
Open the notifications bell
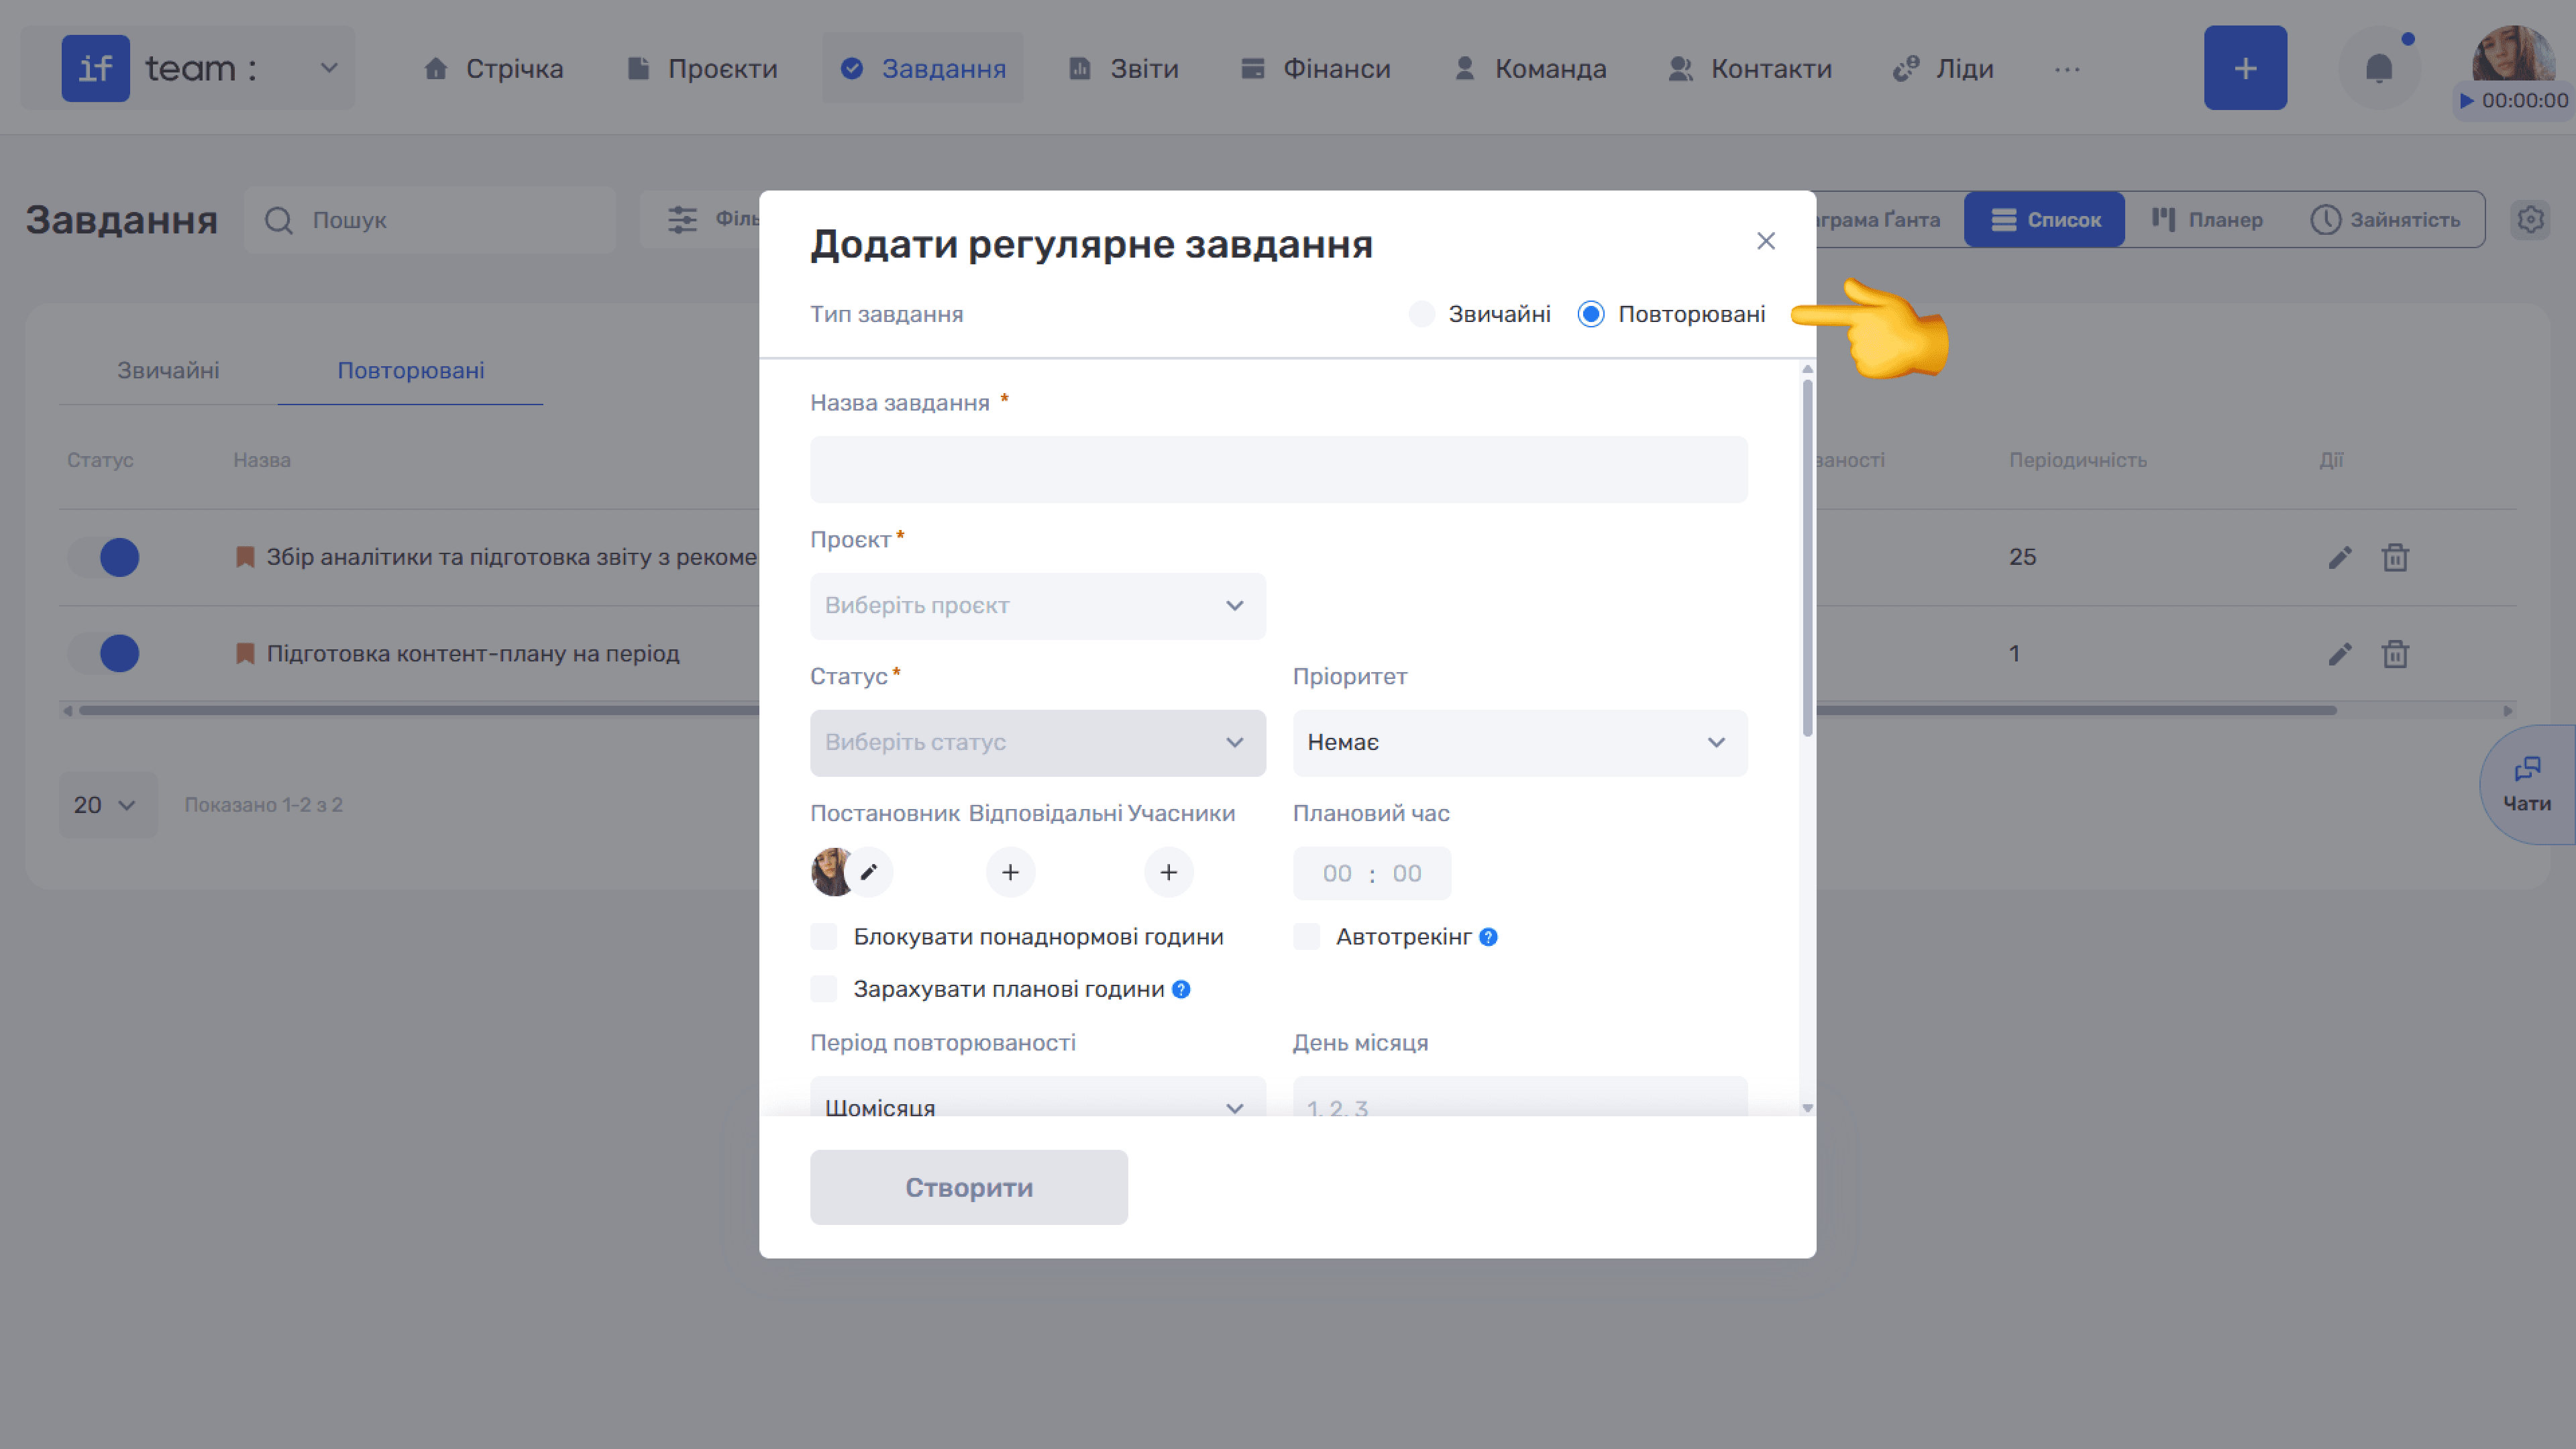pyautogui.click(x=2379, y=68)
